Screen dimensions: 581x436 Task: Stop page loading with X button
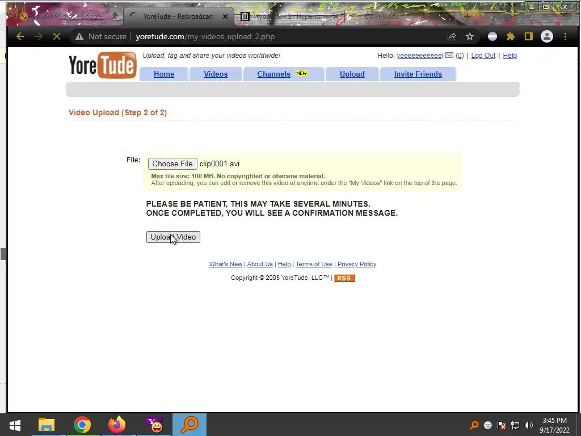pos(57,36)
